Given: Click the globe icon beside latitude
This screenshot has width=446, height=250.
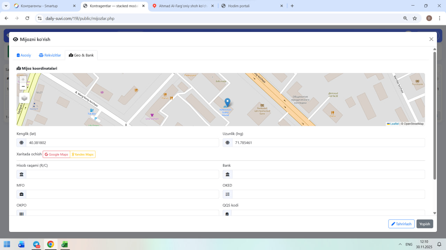Looking at the screenshot, I should 22,143.
